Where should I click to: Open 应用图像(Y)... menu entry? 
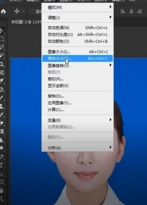pos(78,103)
